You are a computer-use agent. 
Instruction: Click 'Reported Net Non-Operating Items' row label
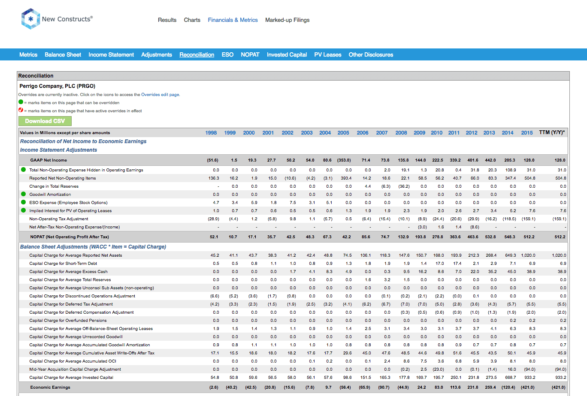pos(63,178)
